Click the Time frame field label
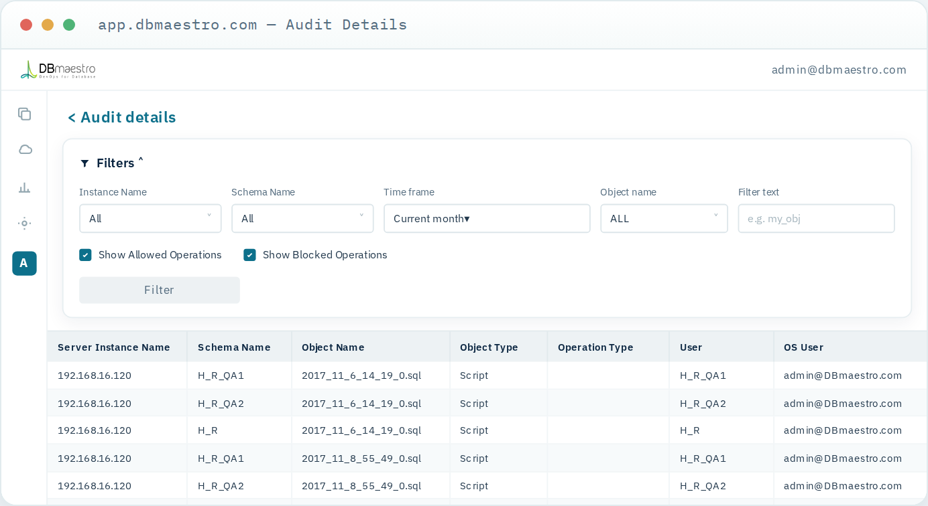Image resolution: width=928 pixels, height=506 pixels. [409, 192]
